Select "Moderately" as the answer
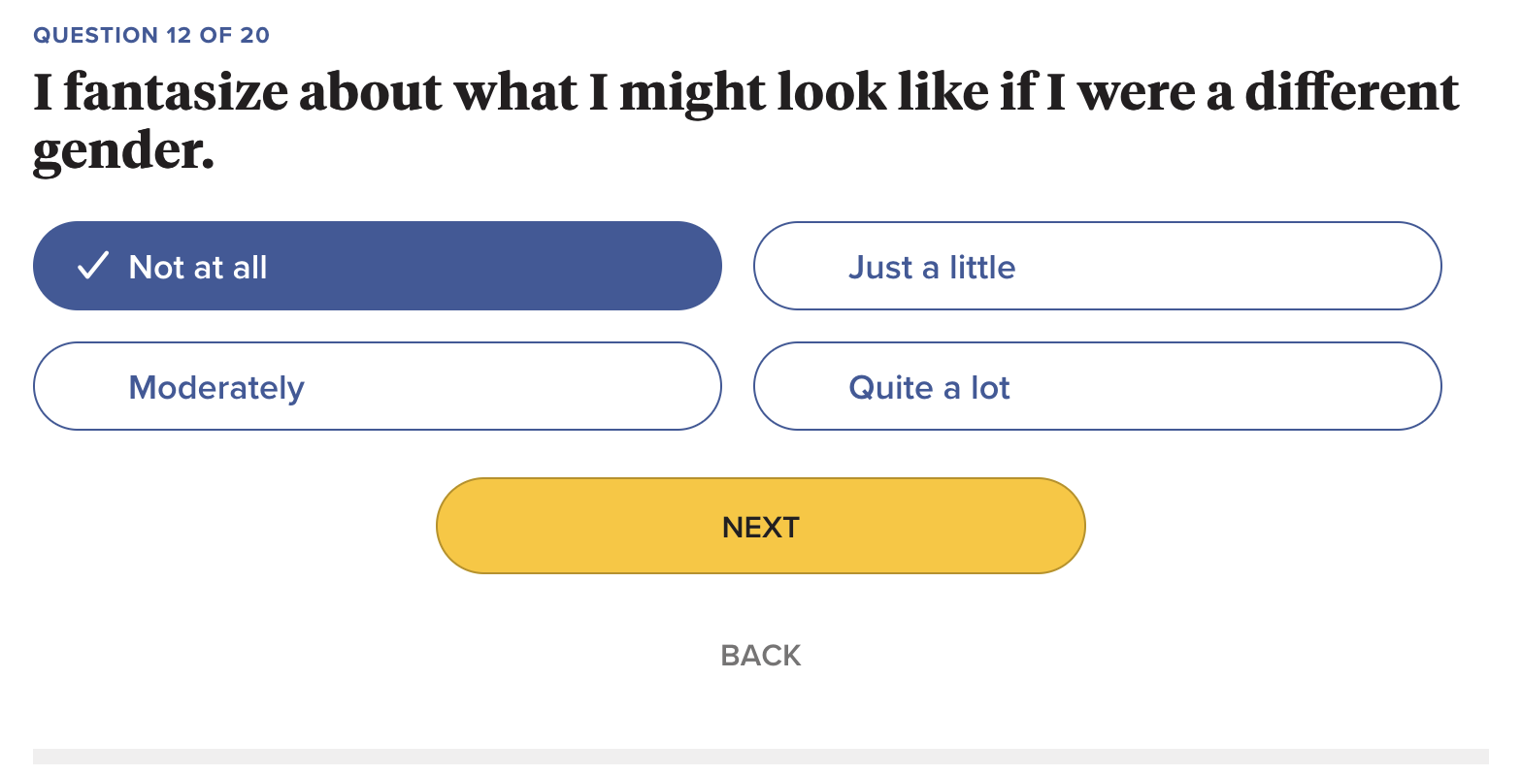Screen dimensions: 1522x776 pyautogui.click(x=377, y=386)
